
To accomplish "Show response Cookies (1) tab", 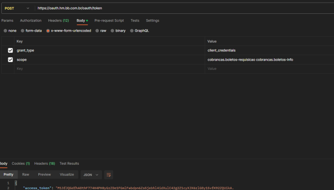I will (x=20, y=164).
